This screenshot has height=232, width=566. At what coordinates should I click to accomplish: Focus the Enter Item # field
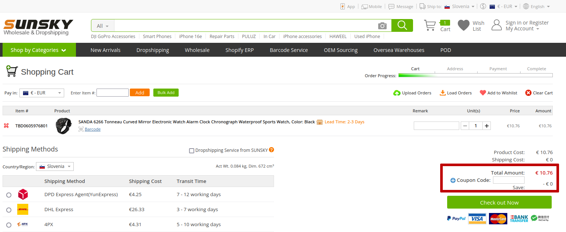coord(113,93)
